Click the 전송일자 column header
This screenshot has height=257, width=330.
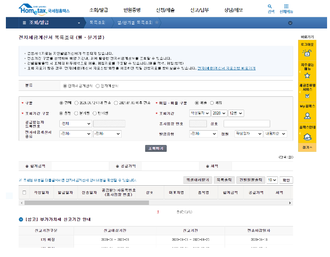89,193
